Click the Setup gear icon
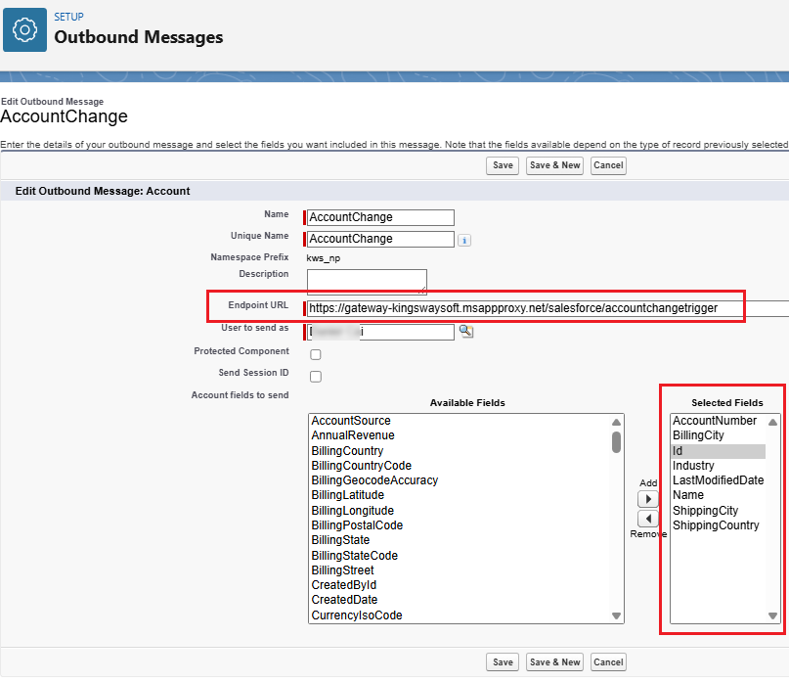Screen dimensions: 789x683 24,30
